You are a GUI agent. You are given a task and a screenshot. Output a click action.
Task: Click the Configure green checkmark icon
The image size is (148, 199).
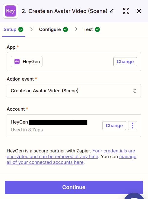point(65,29)
